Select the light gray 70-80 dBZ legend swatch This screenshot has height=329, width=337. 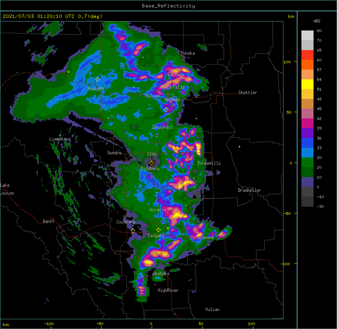click(307, 36)
